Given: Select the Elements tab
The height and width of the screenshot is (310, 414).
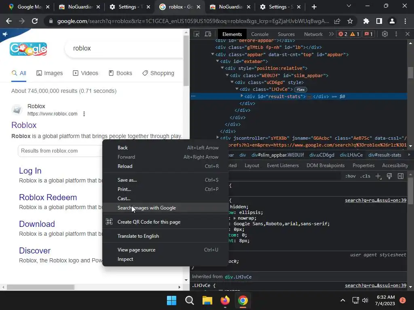Looking at the screenshot, I should pyautogui.click(x=232, y=34).
